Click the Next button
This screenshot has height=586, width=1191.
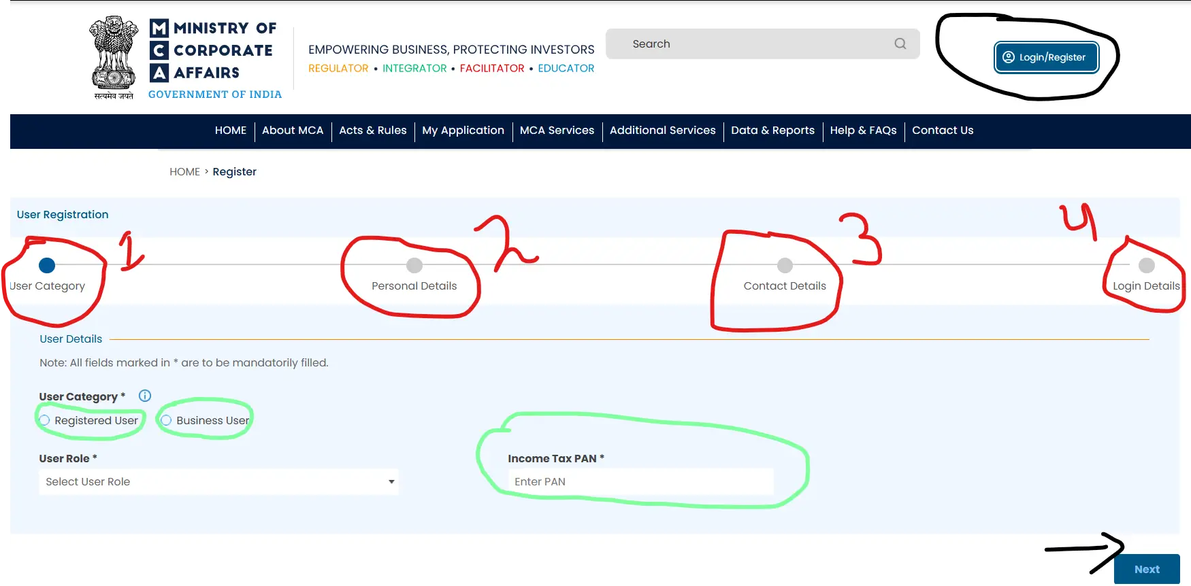pyautogui.click(x=1147, y=570)
